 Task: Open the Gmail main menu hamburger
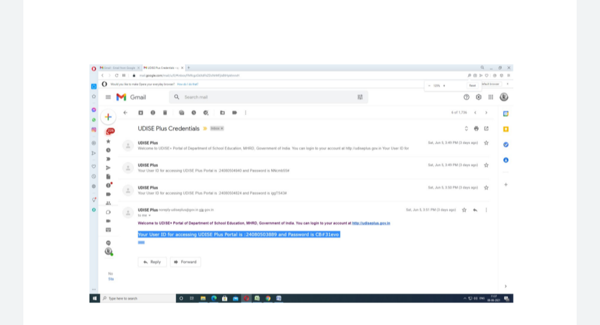coord(108,97)
